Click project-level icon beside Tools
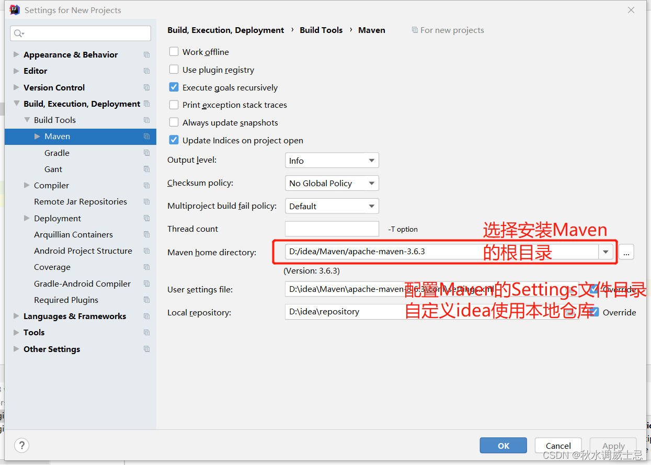651x465 pixels. coord(146,333)
